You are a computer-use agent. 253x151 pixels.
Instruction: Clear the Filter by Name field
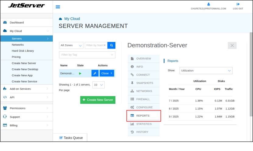point(104,45)
